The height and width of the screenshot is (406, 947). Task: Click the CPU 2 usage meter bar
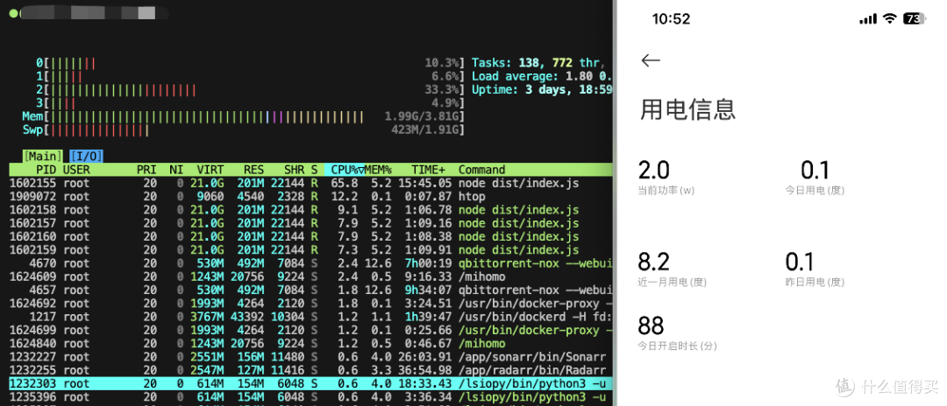251,89
